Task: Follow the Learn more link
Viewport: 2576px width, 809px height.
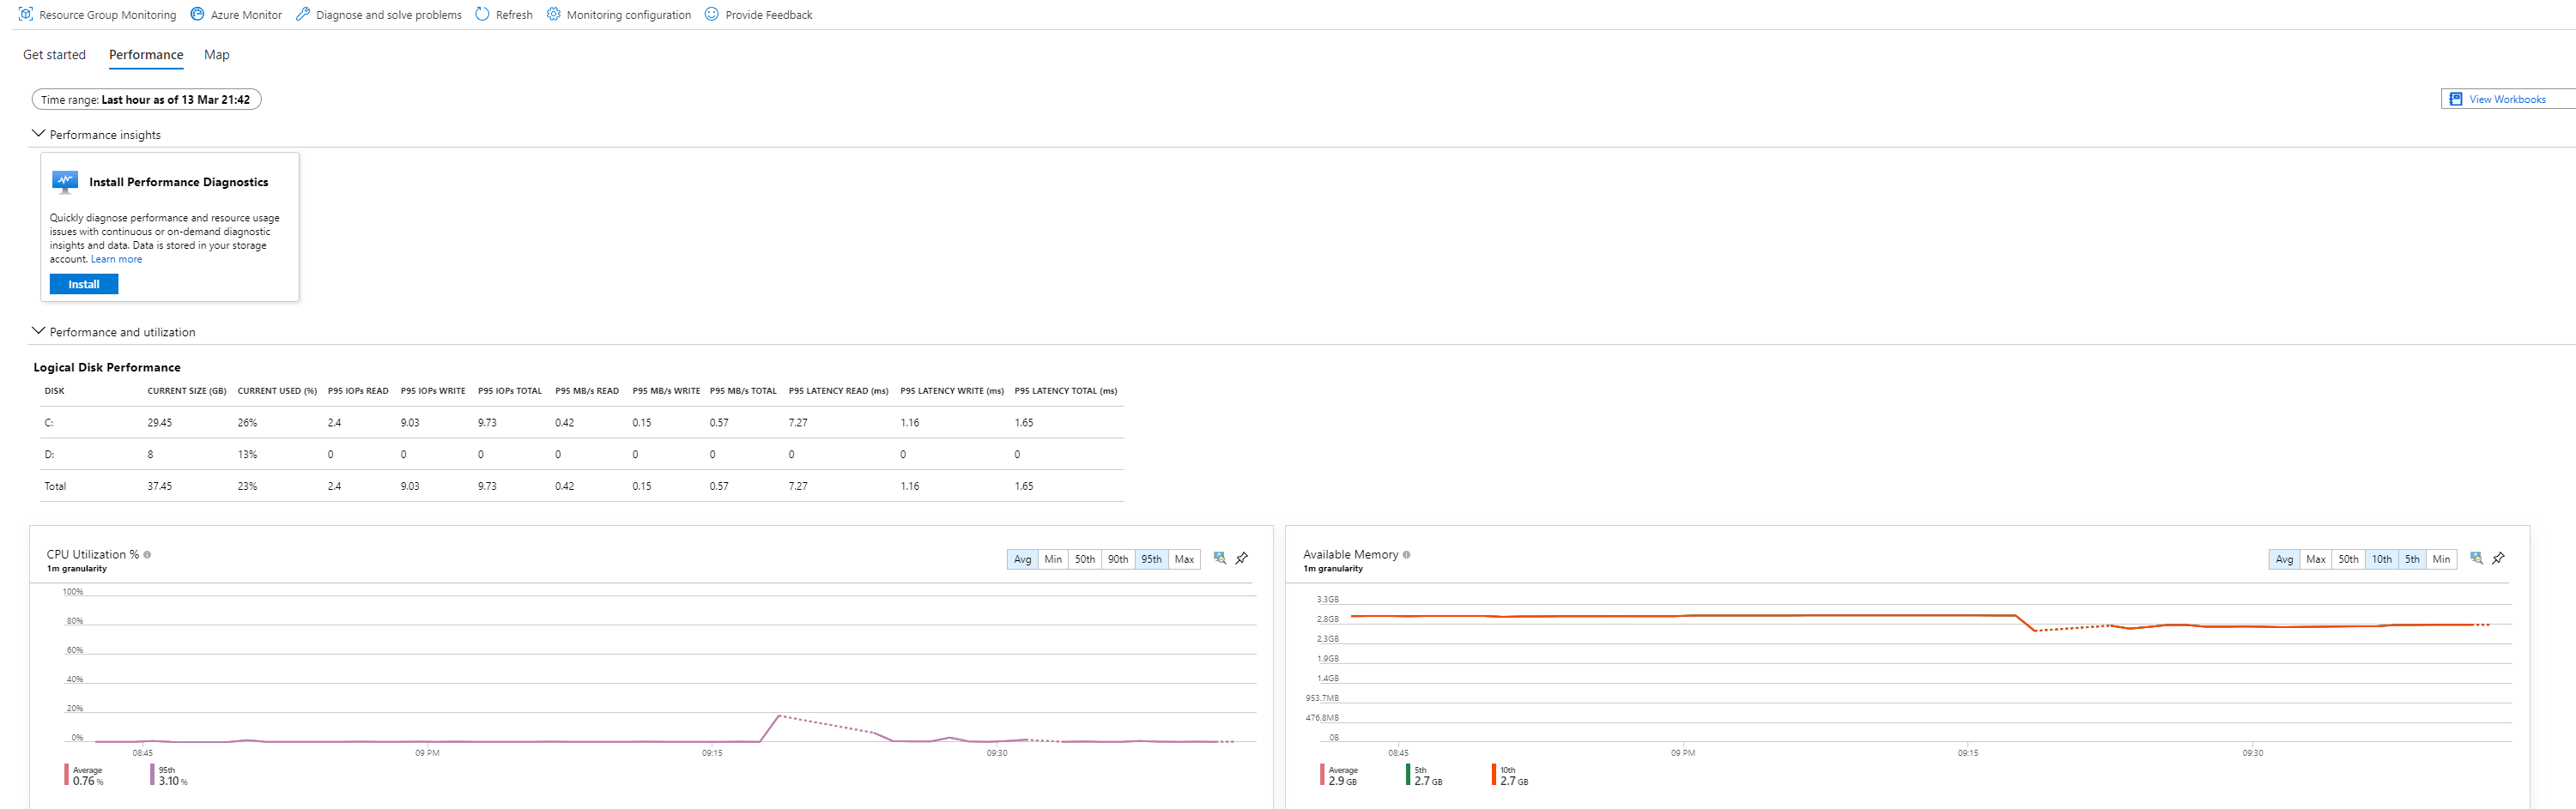Action: [116, 260]
